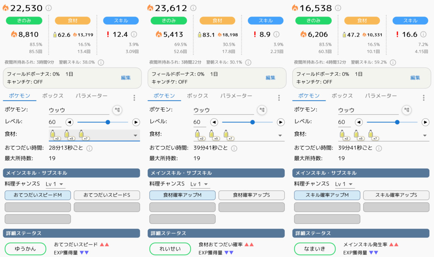This screenshot has height=257, width=434.
Task: Increase level arrow in first panel
Action: 136,122
